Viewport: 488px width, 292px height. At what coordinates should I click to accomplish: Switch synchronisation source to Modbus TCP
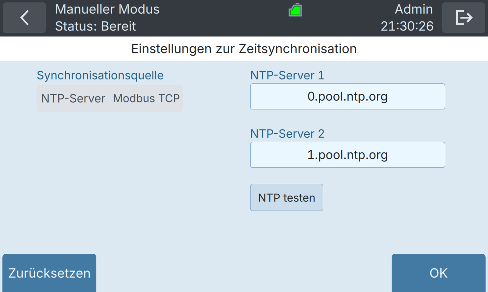(146, 98)
